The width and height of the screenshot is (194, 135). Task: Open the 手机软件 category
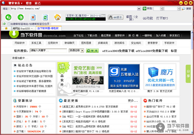tap(169, 43)
